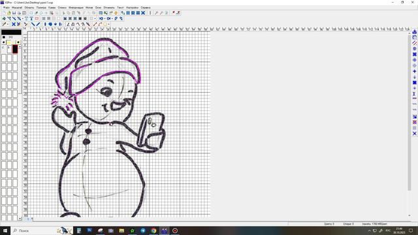Open the Справка menu
The image size is (418, 235).
click(146, 7)
